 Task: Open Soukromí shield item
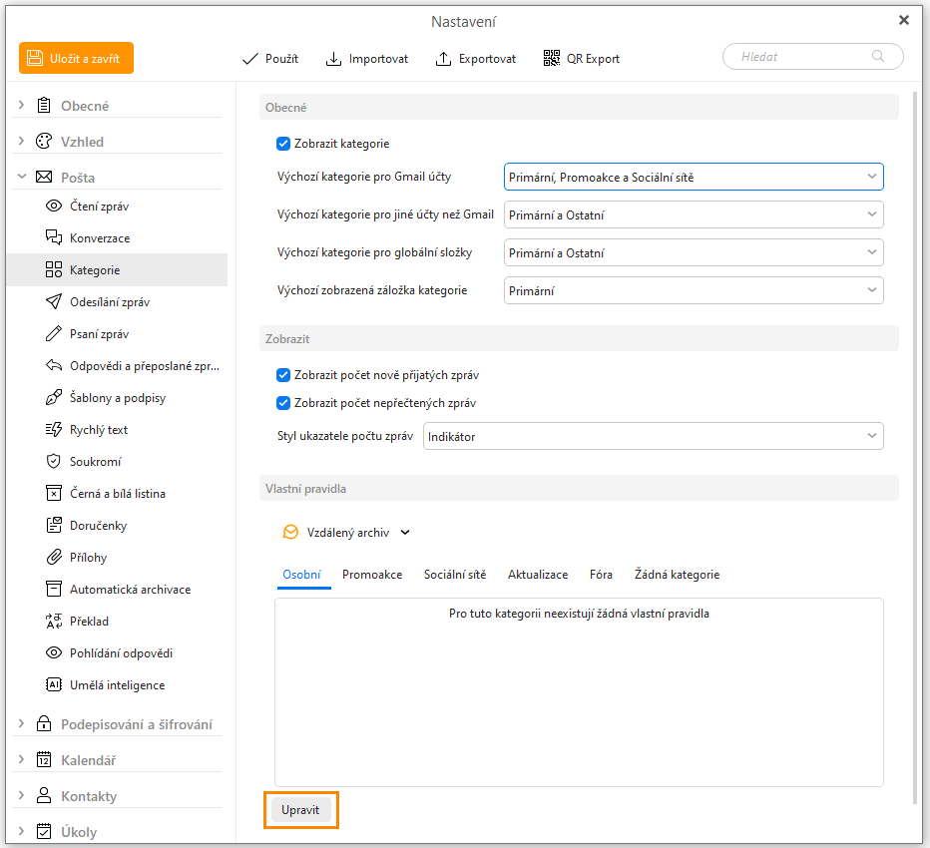click(95, 462)
